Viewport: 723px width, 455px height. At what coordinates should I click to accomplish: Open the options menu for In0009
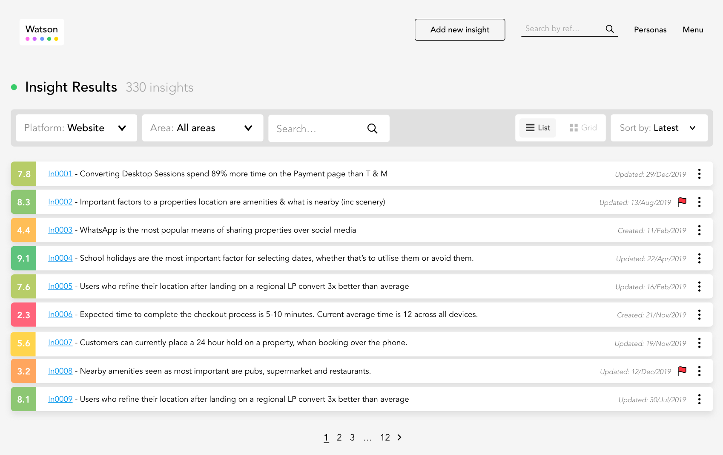(x=699, y=399)
